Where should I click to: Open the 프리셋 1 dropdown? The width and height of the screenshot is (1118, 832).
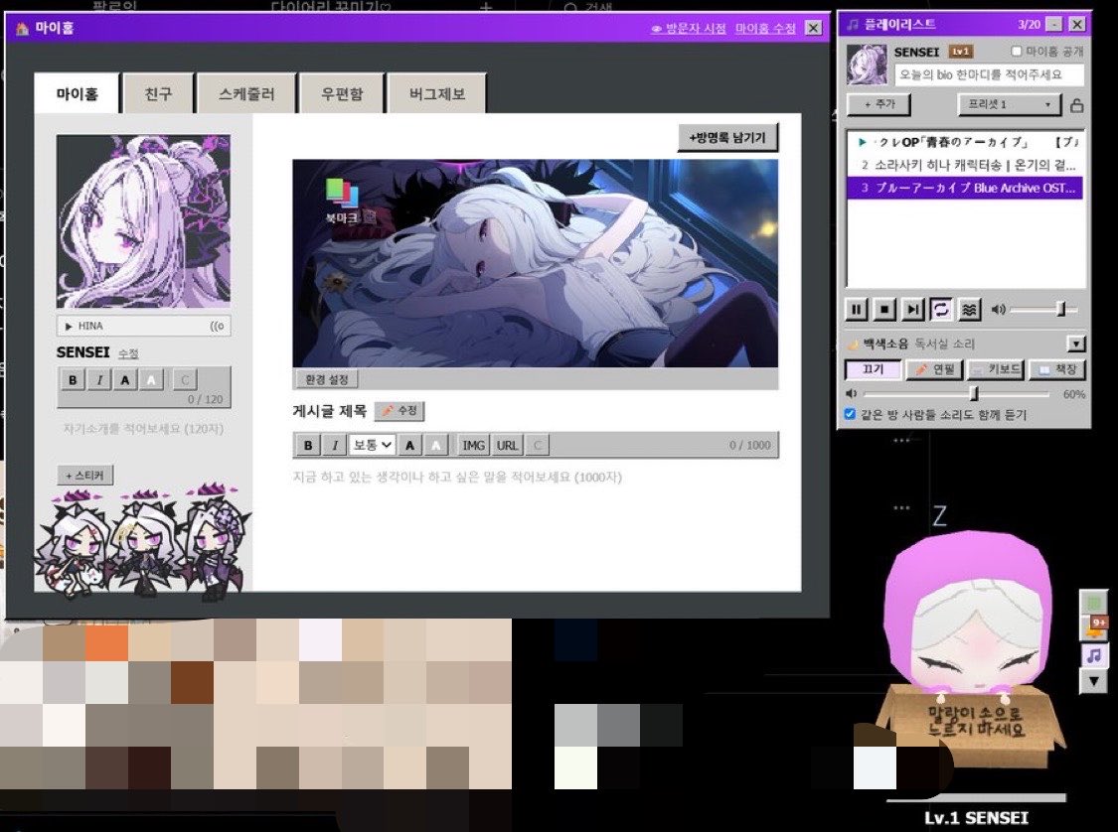(1010, 104)
